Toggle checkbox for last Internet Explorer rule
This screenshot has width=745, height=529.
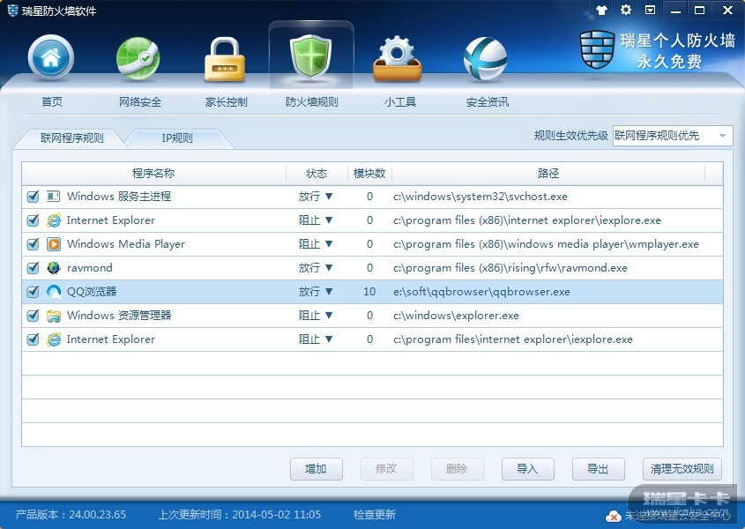click(x=33, y=339)
